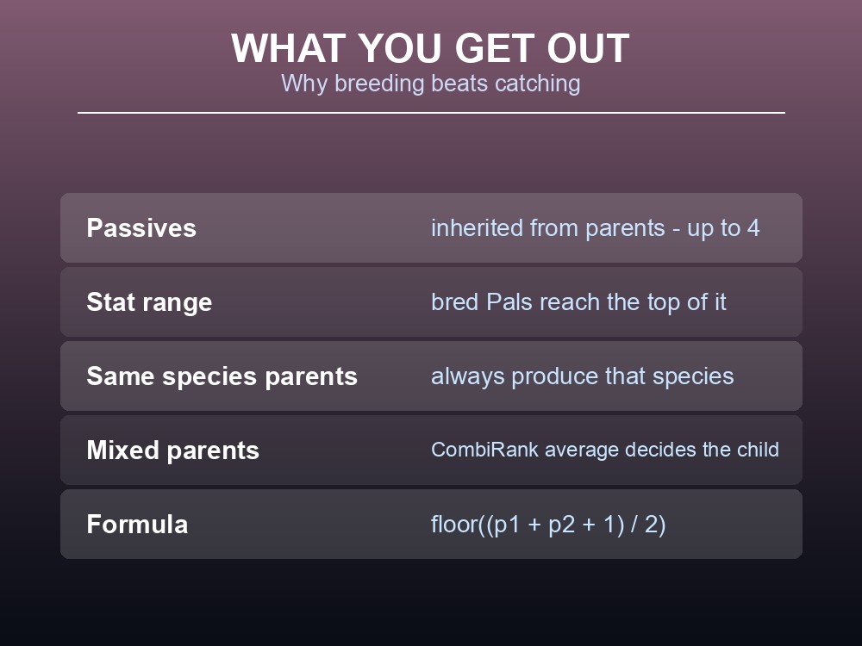
Task: Select the Stat range row label
Action: click(x=149, y=302)
